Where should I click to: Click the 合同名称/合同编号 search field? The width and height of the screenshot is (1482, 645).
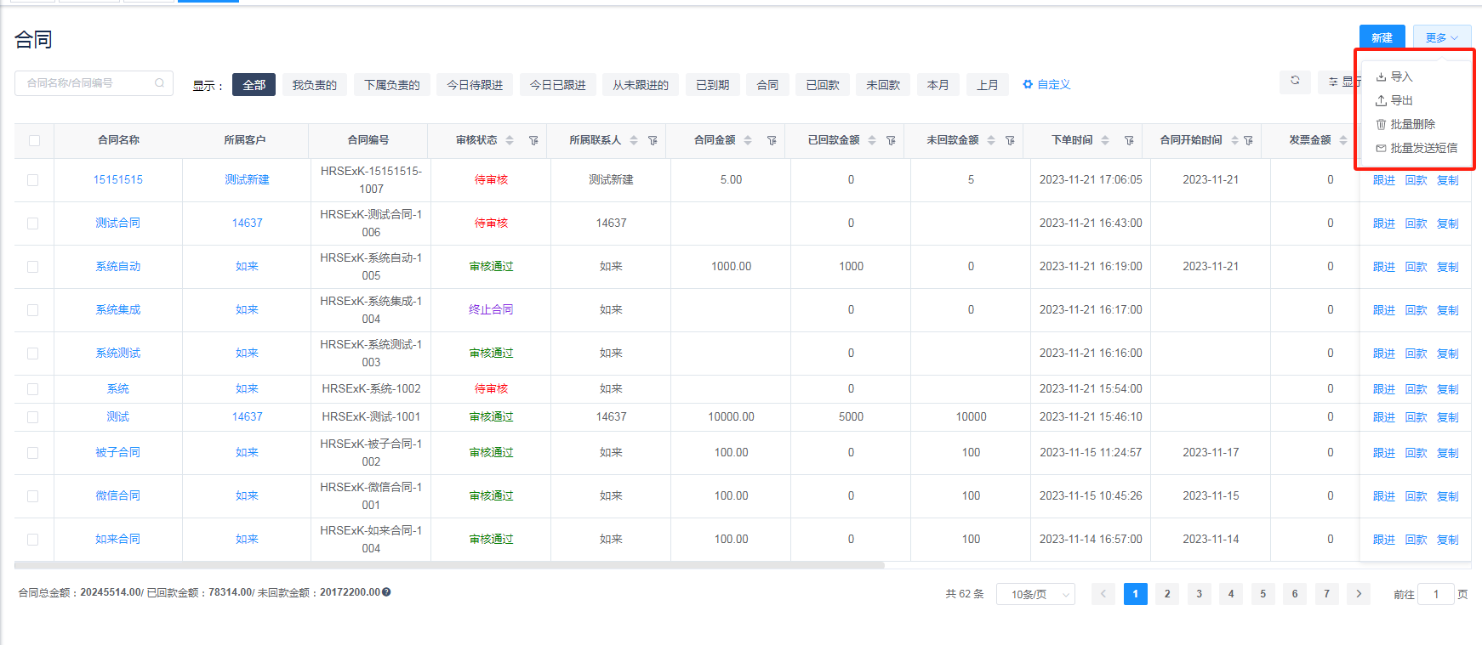(x=85, y=83)
